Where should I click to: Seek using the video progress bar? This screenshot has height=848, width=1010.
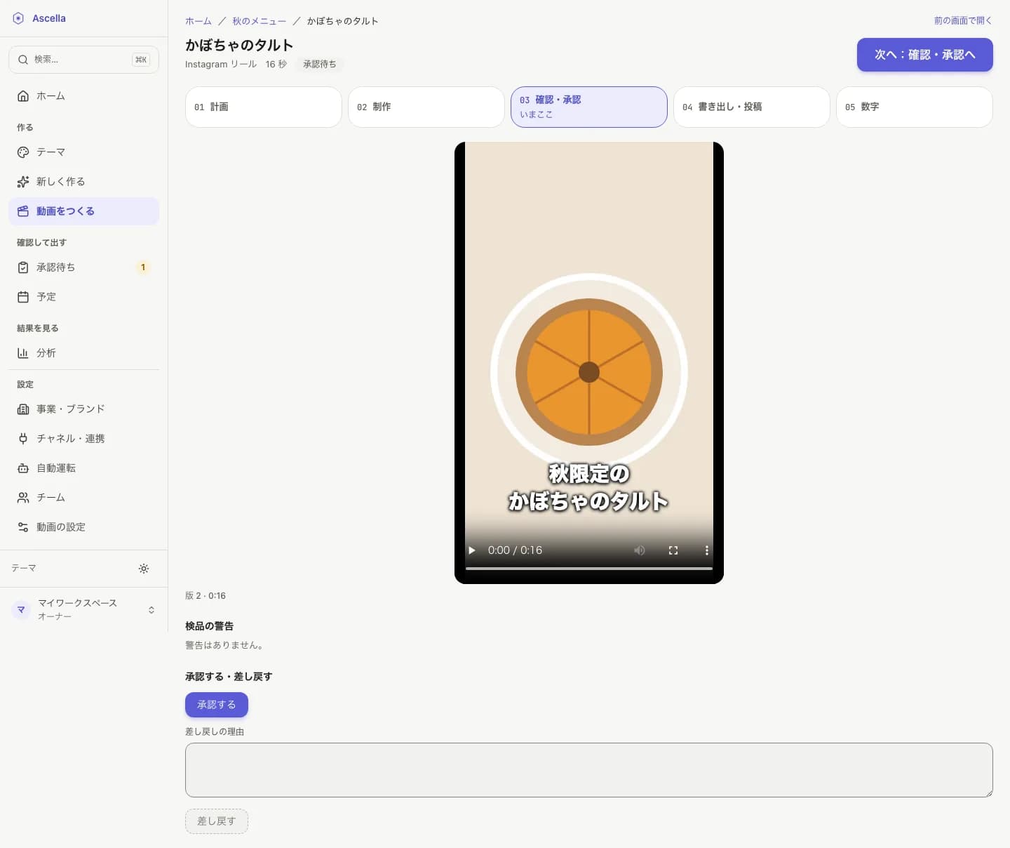pos(589,568)
